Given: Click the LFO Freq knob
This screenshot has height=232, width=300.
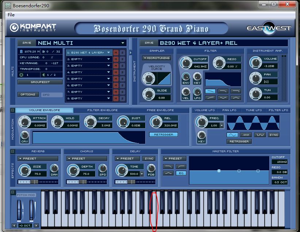Looking at the screenshot, I should (201, 122).
